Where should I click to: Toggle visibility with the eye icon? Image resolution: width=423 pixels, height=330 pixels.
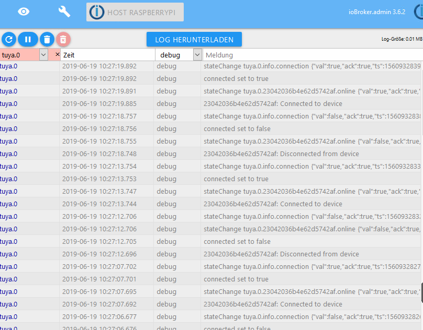(24, 11)
